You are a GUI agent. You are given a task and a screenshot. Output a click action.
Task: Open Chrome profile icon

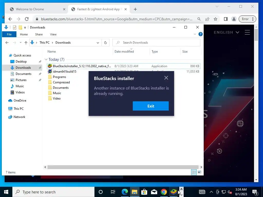(x=234, y=19)
